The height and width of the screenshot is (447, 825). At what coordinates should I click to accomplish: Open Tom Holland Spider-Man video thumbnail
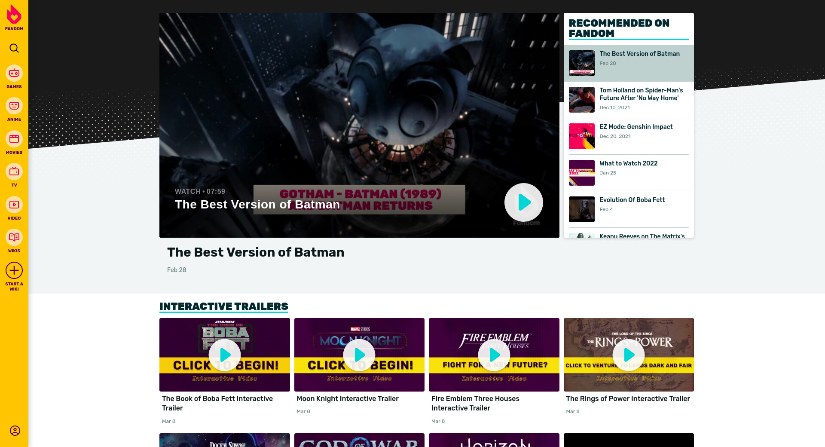[x=582, y=100]
